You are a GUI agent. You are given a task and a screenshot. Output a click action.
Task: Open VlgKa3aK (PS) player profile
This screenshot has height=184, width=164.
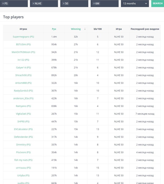coord(23,114)
